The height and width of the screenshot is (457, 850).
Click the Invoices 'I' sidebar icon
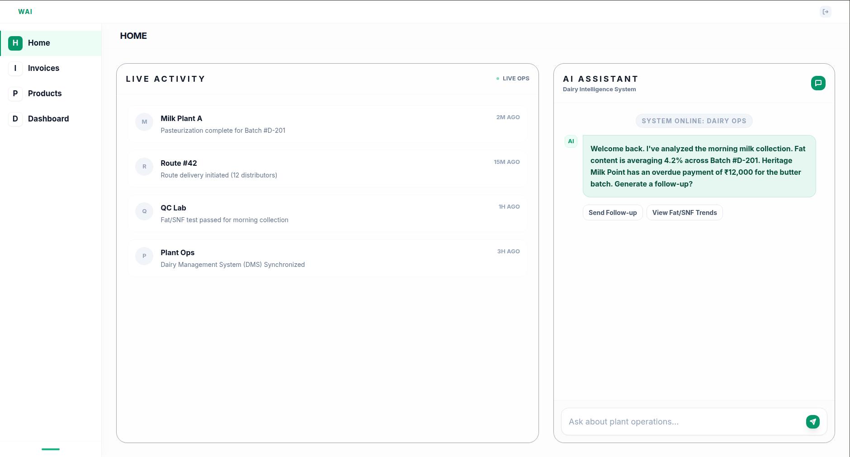coord(15,68)
